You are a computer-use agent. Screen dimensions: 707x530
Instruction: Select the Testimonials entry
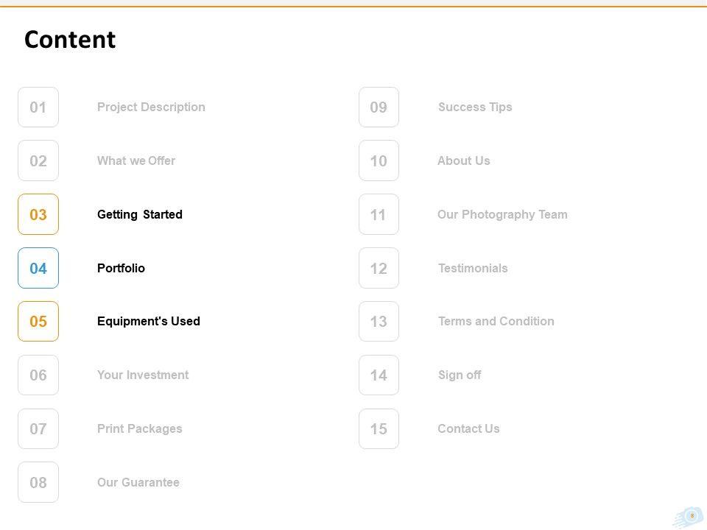[473, 268]
